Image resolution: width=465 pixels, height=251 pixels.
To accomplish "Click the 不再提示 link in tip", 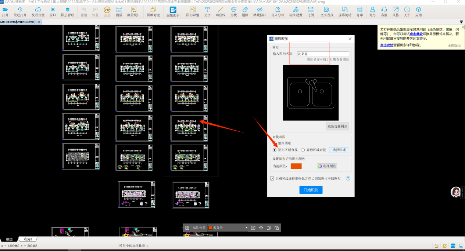I will [x=454, y=45].
